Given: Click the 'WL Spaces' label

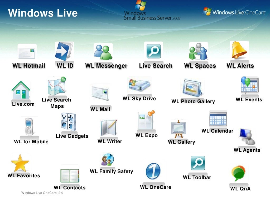Looking at the screenshot, I should click(x=200, y=66).
